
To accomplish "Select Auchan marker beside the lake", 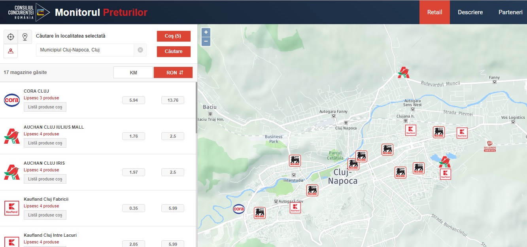I will pyautogui.click(x=445, y=161).
